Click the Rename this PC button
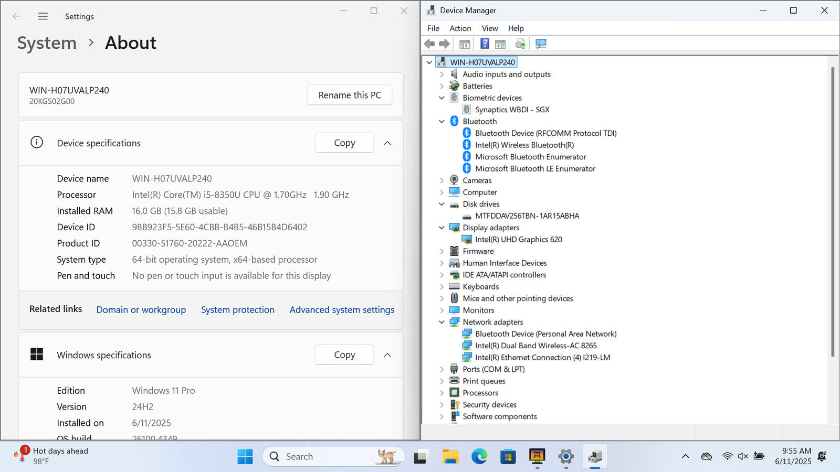Screen dimensions: 840x472 pos(350,95)
